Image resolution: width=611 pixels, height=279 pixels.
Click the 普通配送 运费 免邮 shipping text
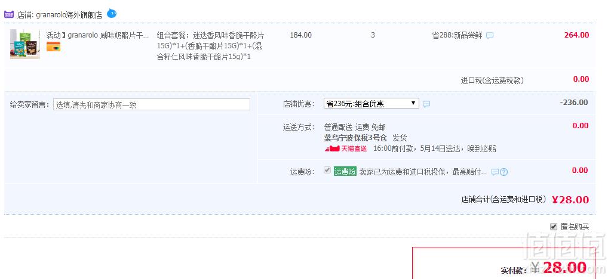355,127
